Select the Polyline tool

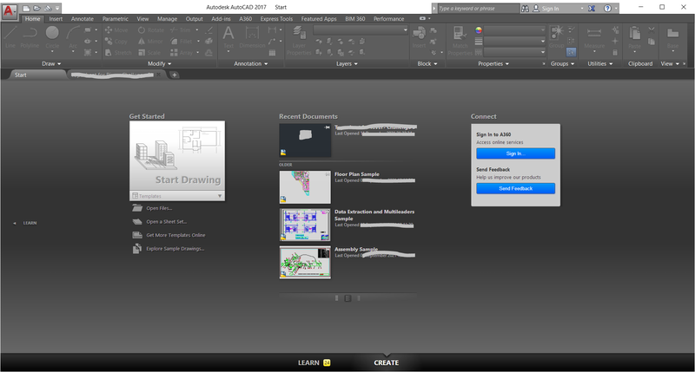pos(30,36)
